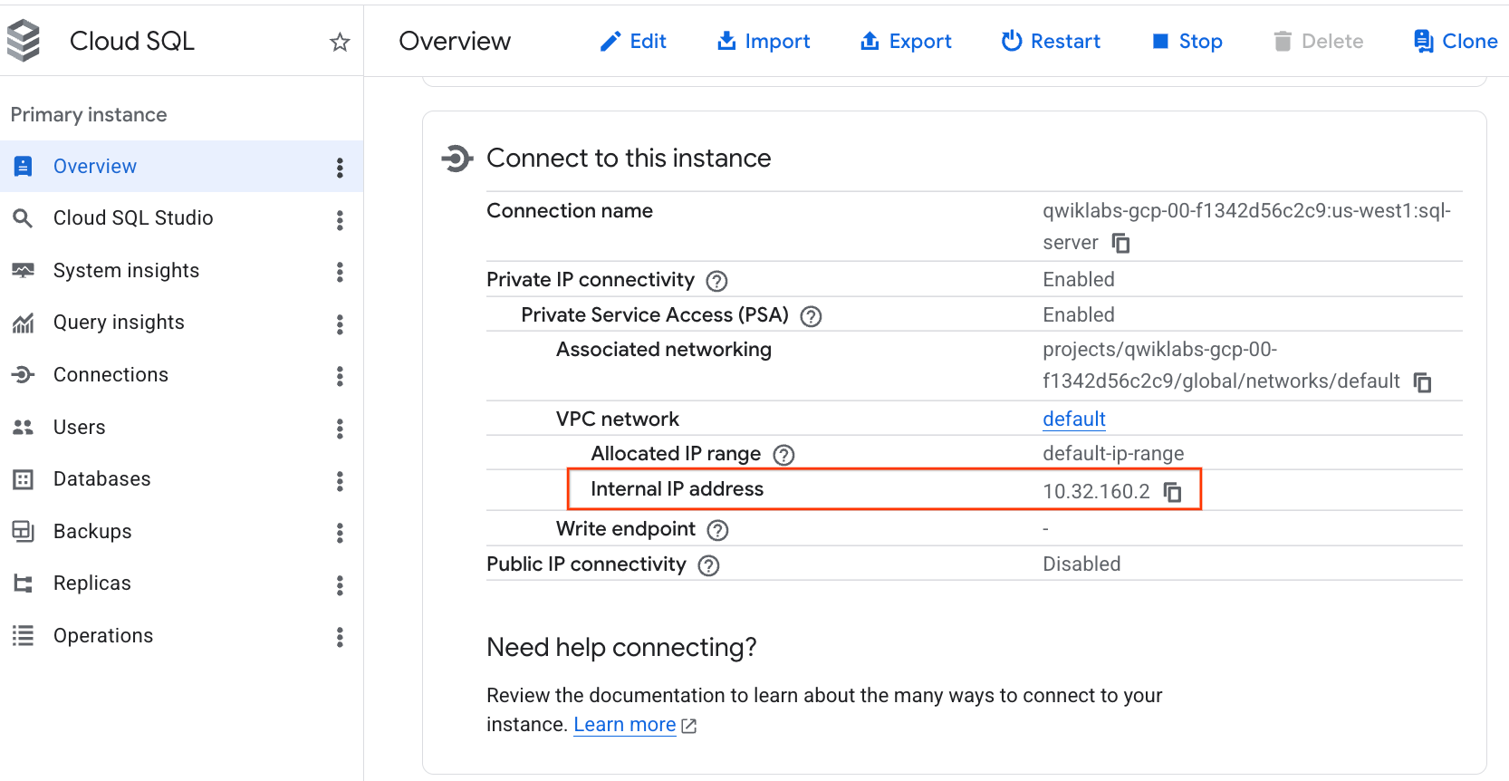Click the Connect to this instance heading

pyautogui.click(x=629, y=159)
